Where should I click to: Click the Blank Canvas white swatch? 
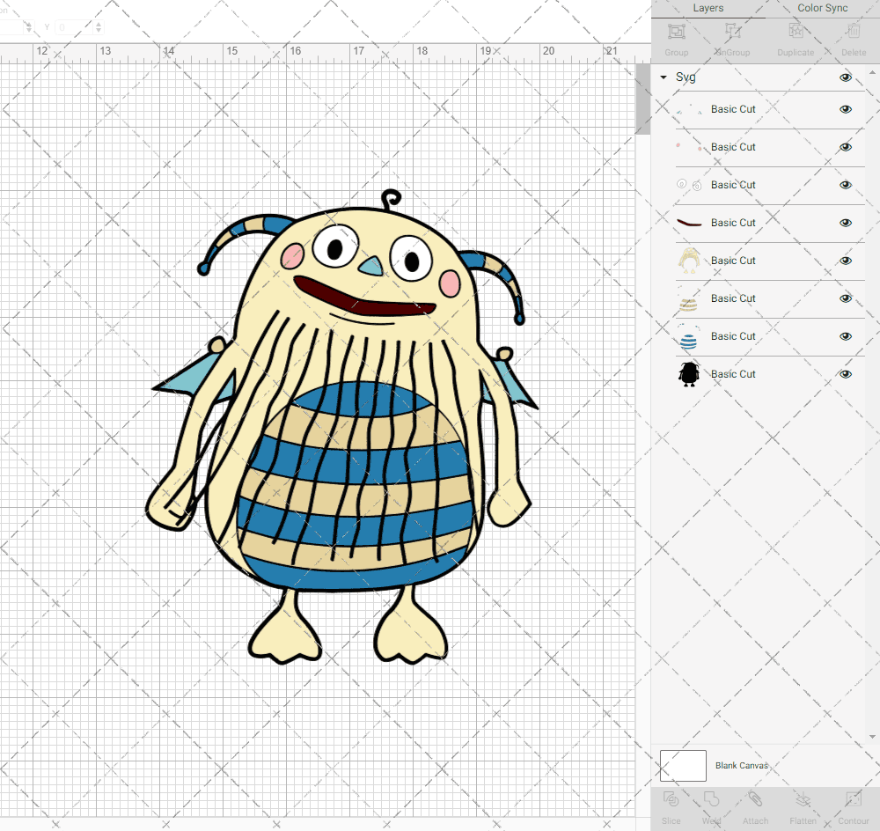coord(683,765)
